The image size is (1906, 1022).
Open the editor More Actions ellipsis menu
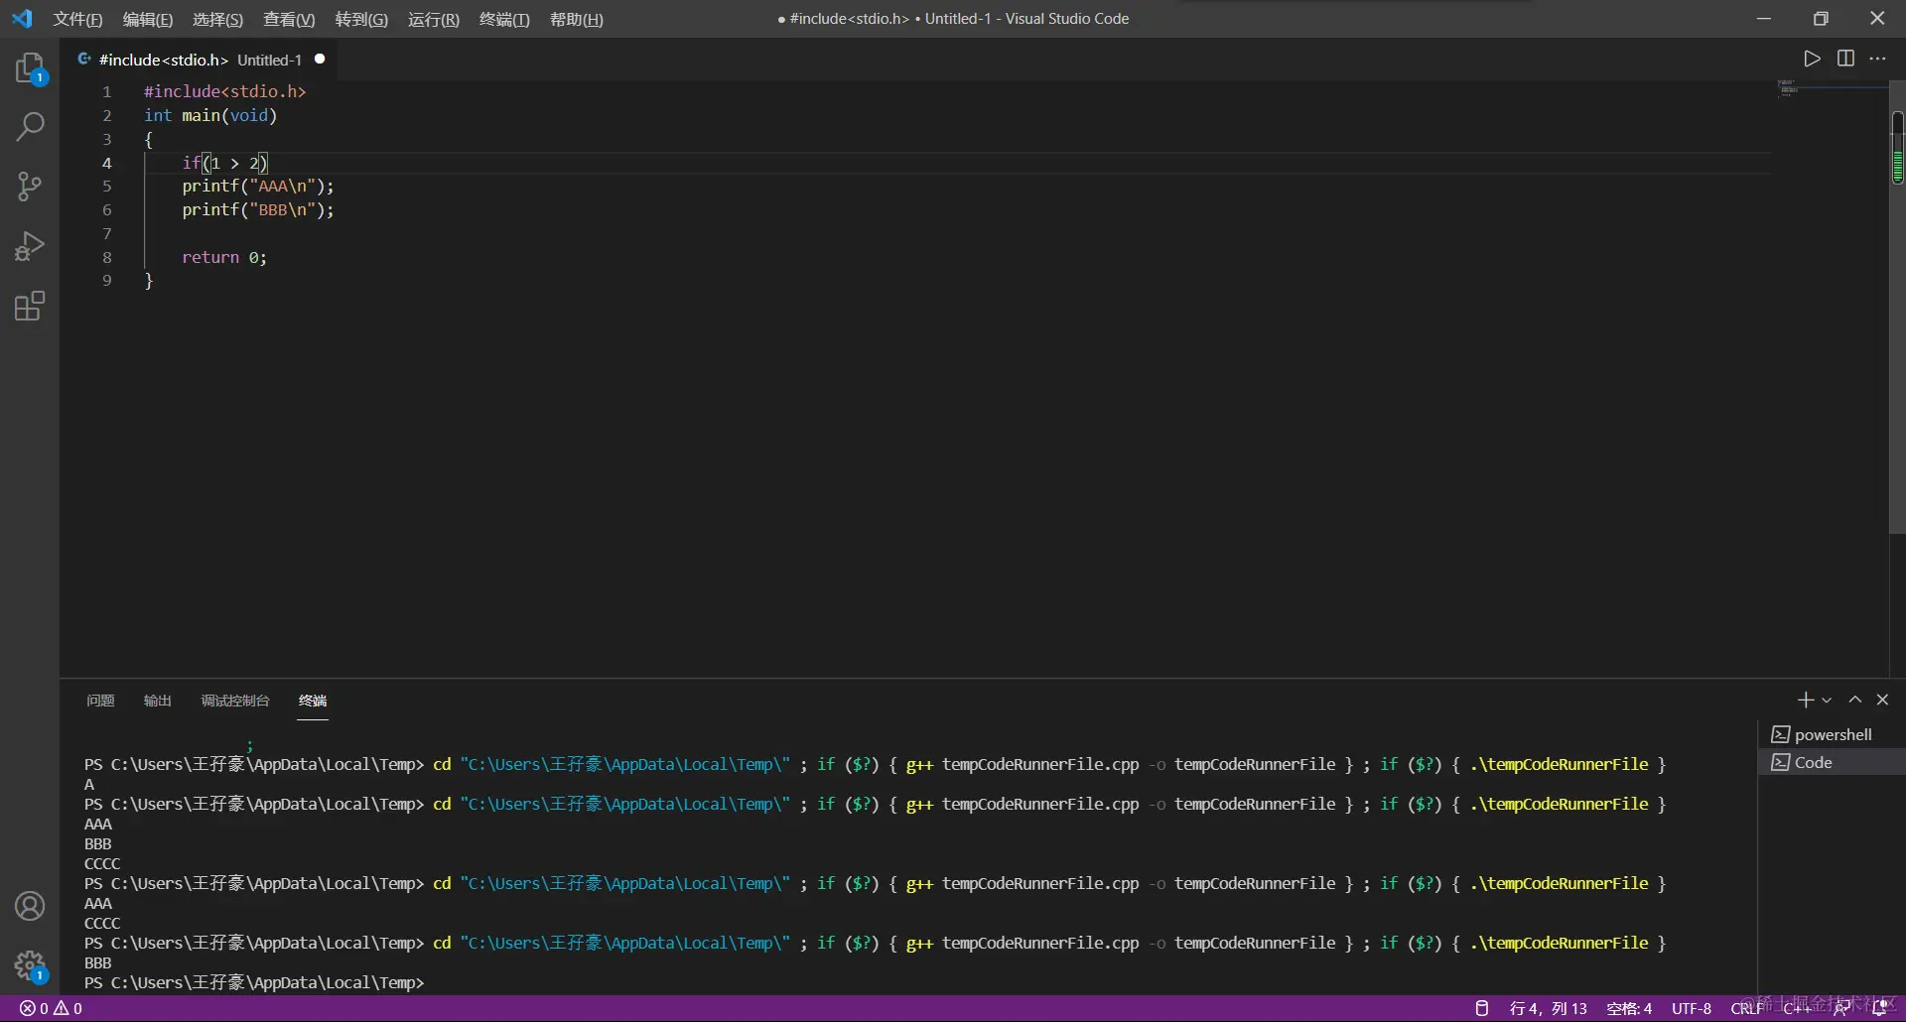pyautogui.click(x=1877, y=59)
